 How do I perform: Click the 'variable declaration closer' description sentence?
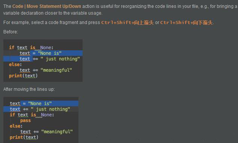coord(53,13)
